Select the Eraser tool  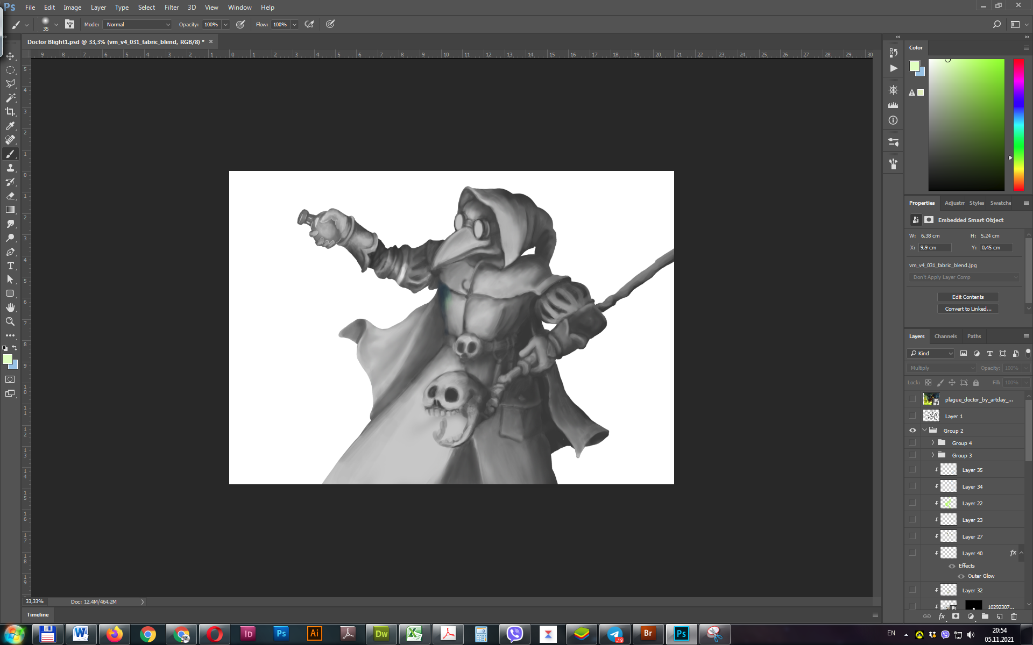pos(10,196)
